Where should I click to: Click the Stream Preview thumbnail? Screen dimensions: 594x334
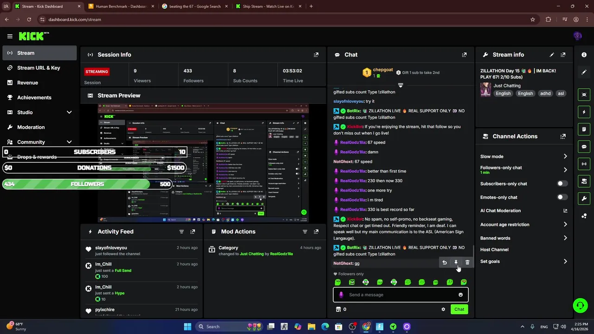click(x=203, y=163)
